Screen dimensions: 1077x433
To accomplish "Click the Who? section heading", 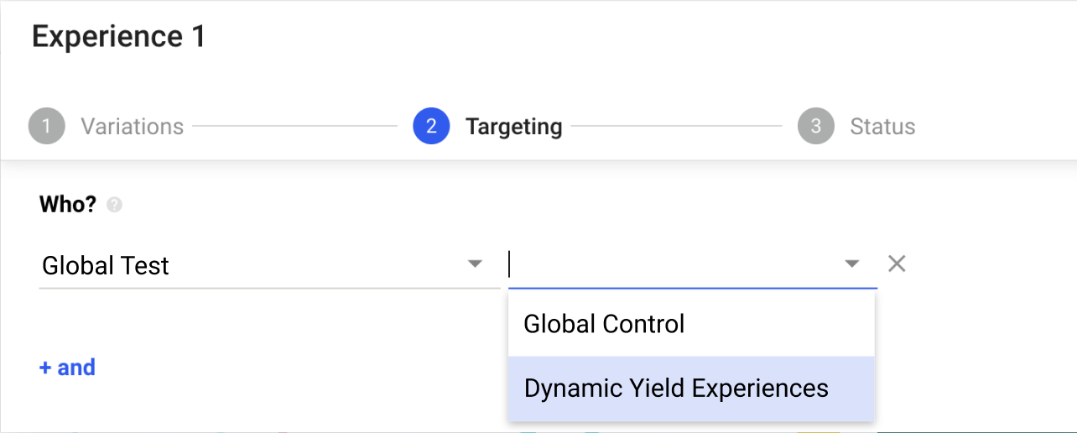I will coord(68,205).
